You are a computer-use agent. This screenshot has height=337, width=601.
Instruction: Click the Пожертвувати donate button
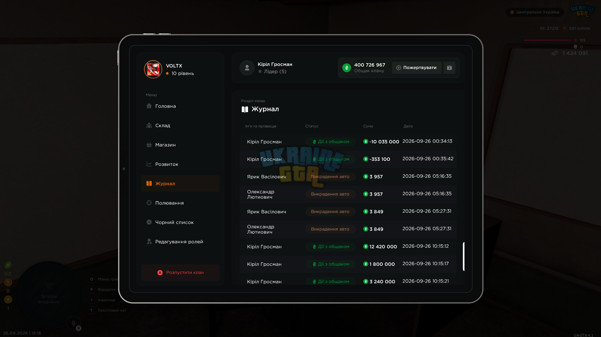coord(417,68)
